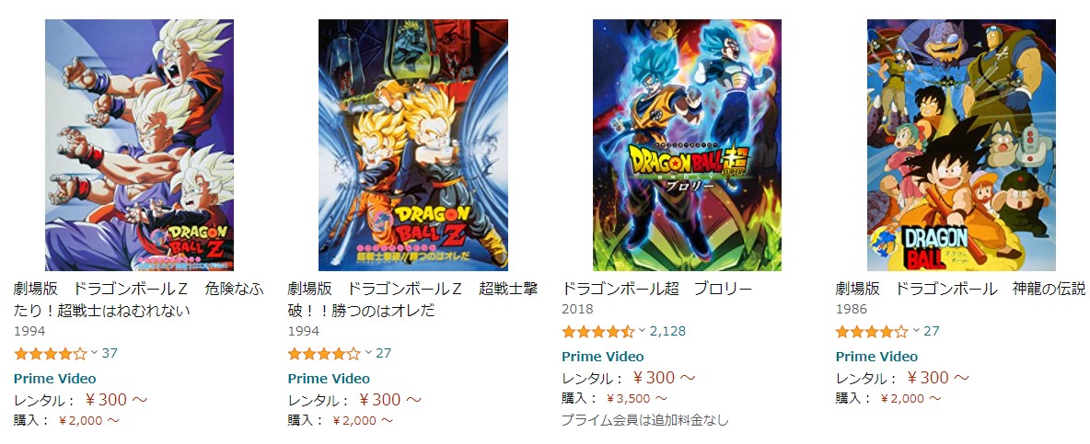Expand rating chevron next to 37 reviews
The image size is (1090, 444).
click(94, 352)
